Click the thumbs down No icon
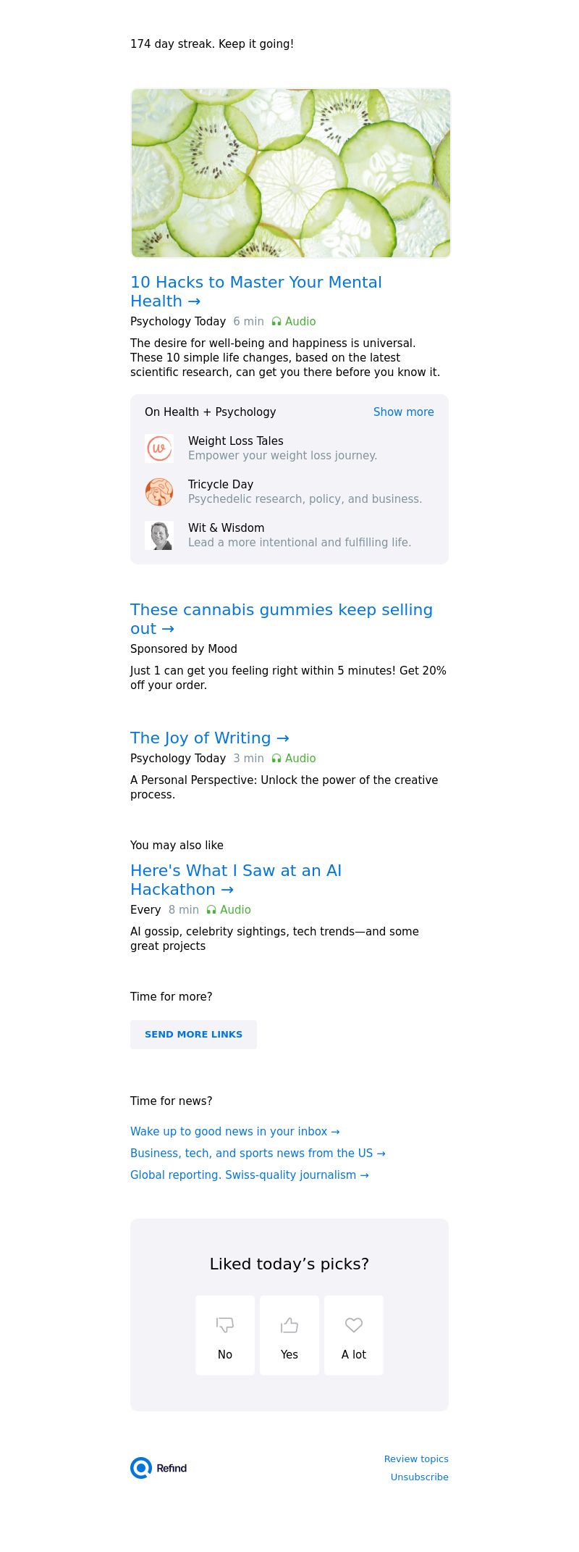Screen dimensions: 579x1552 coord(225,1325)
